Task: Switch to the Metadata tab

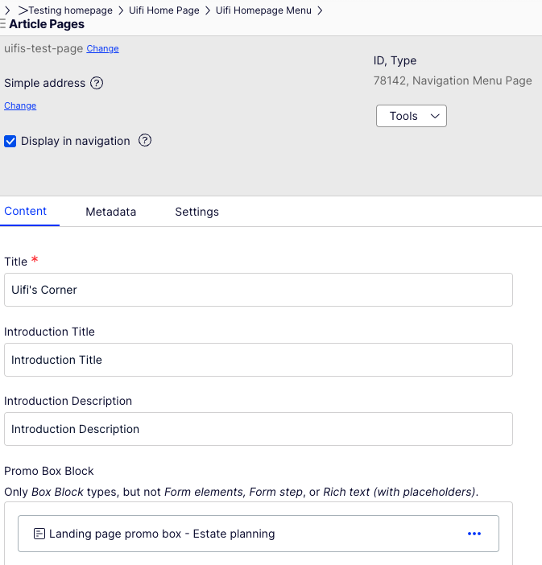Action: pyautogui.click(x=111, y=212)
